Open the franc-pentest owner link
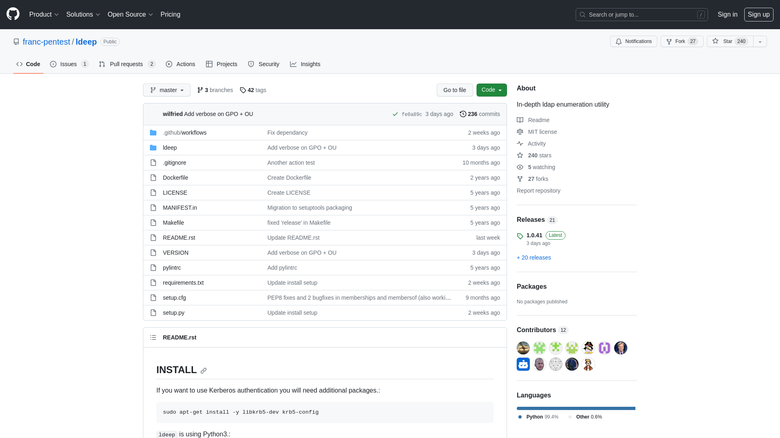Viewport: 780px width, 438px height. [46, 42]
